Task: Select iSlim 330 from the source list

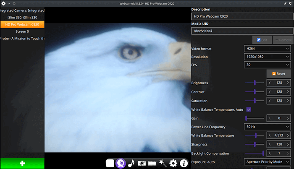Action: coord(22,17)
